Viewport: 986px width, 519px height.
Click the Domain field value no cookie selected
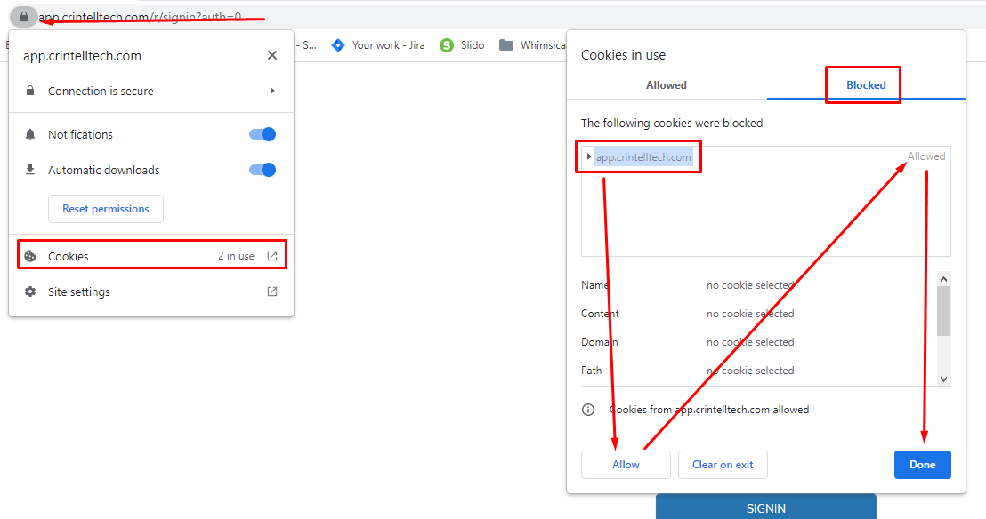(750, 342)
